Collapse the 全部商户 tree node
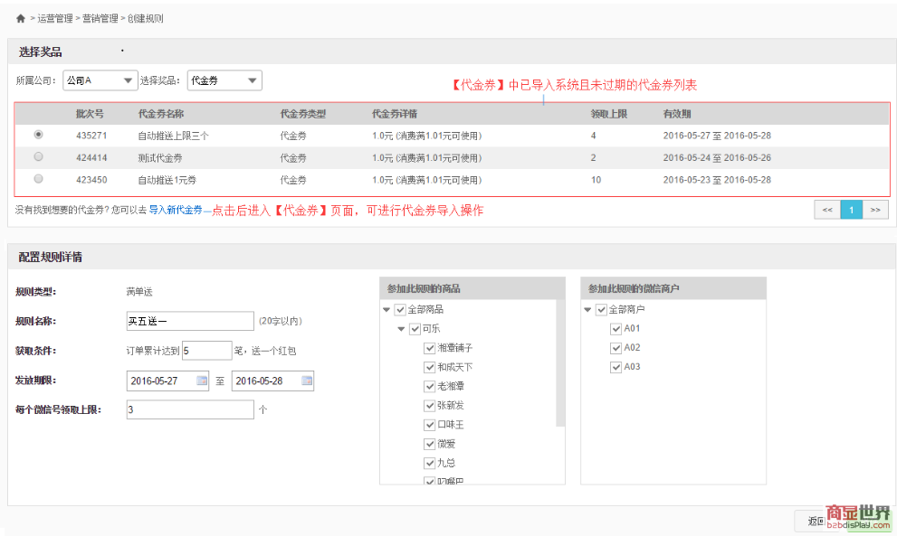The image size is (897, 536). (x=587, y=310)
